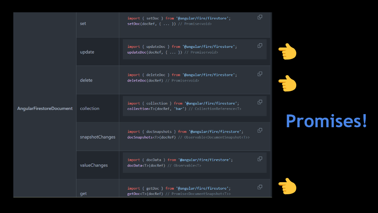
Task: Click the 'set' method cell
Action: click(x=83, y=23)
